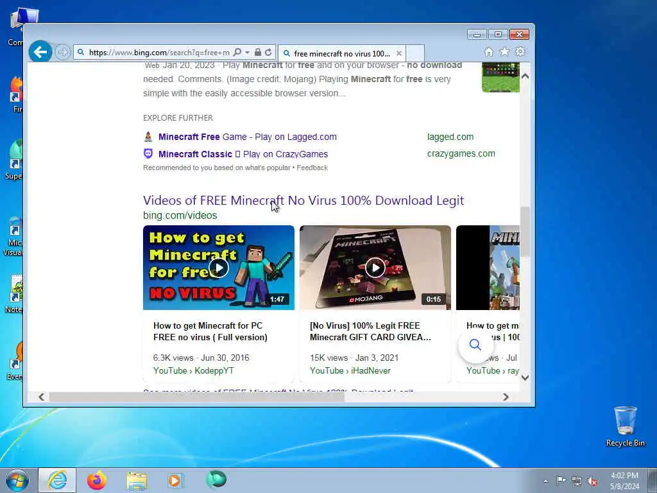
Task: Open Windows Media Player taskbar icon
Action: [x=175, y=480]
